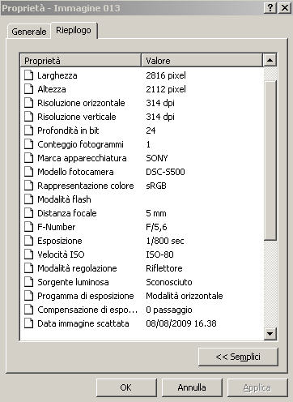Click the page icon beside Altezza
Screen dimensions: 293x402
(x=28, y=89)
